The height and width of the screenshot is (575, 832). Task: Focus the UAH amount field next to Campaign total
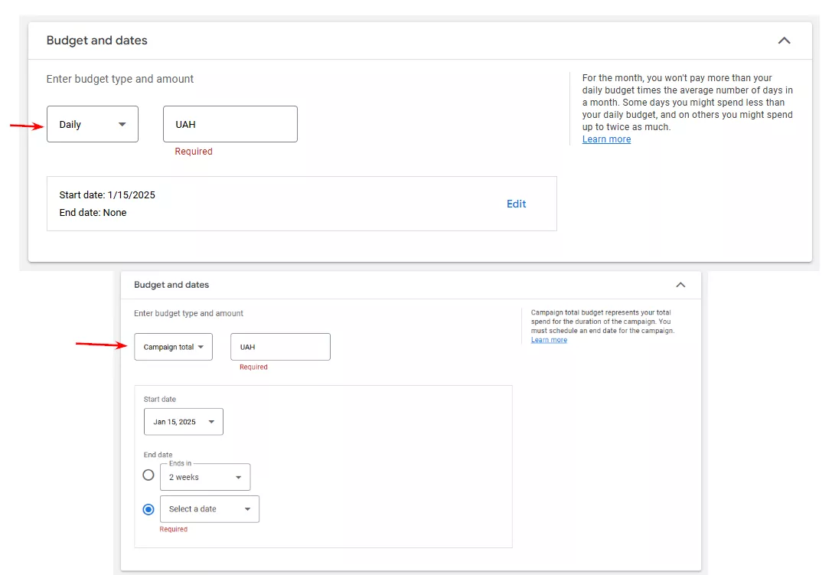tap(280, 347)
